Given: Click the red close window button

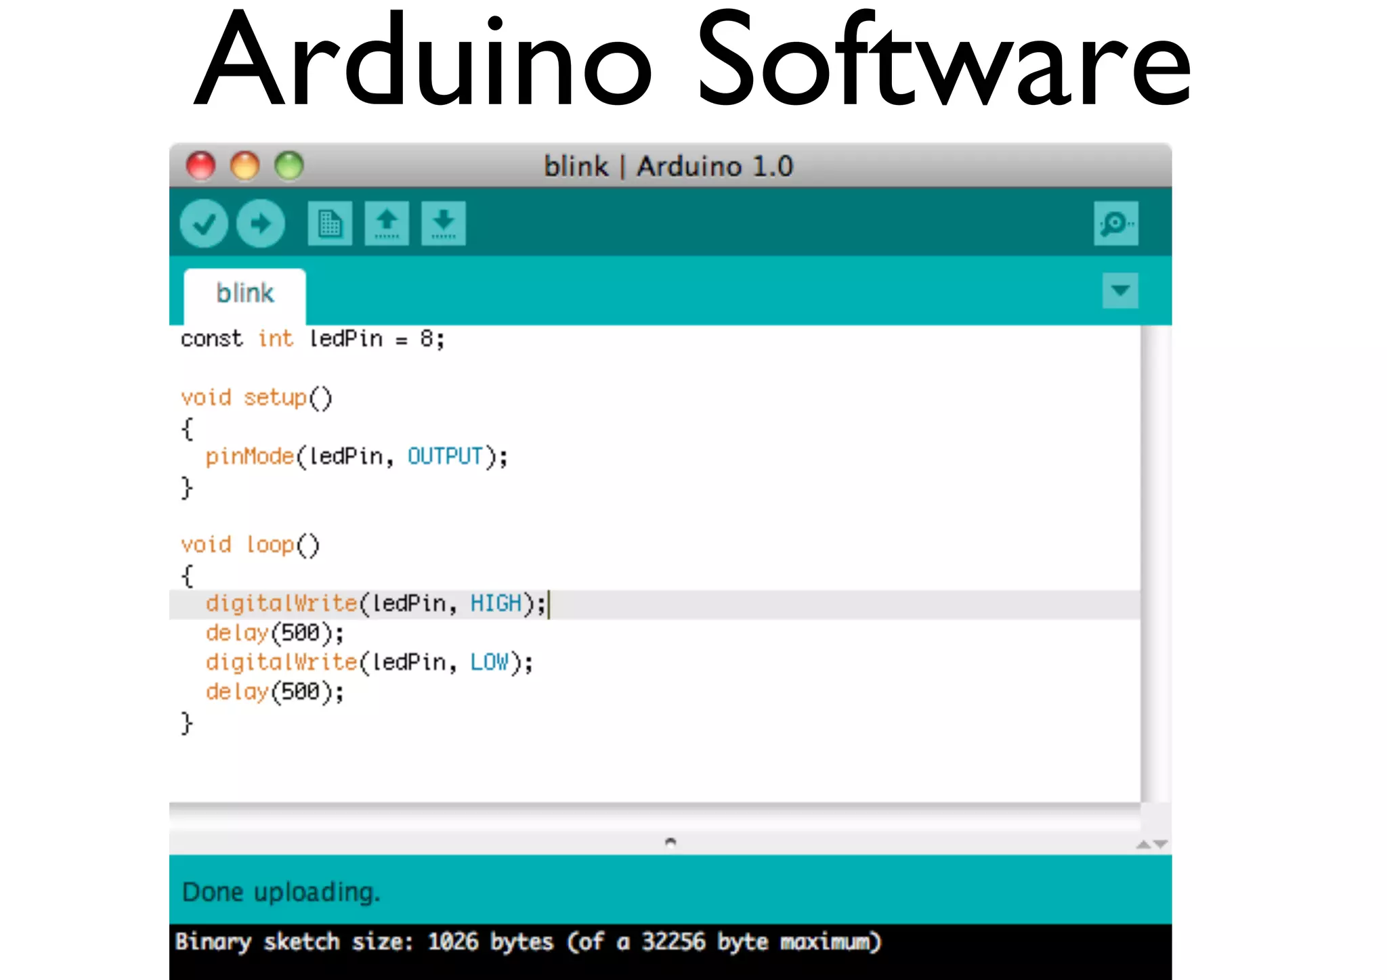Looking at the screenshot, I should [x=200, y=166].
